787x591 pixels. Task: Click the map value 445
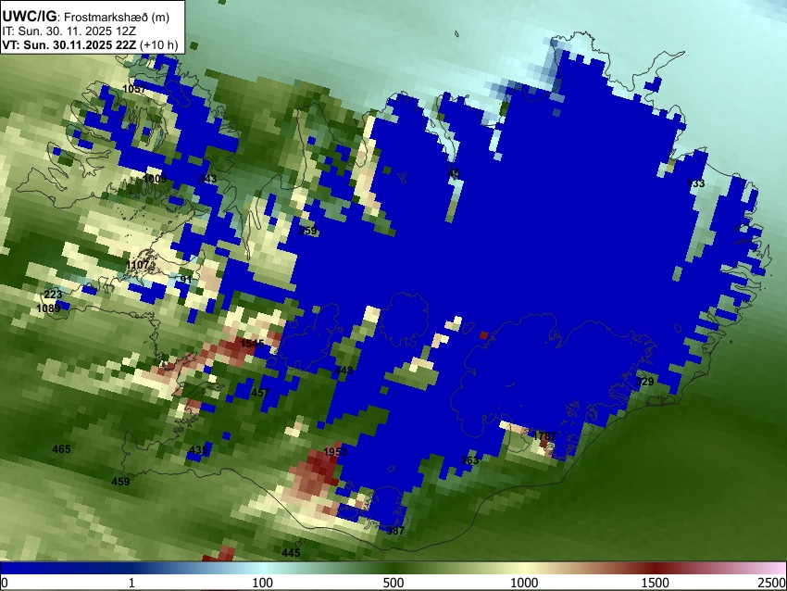click(291, 553)
